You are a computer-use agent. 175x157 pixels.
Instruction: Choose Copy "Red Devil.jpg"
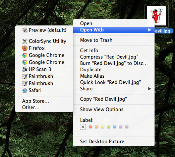[114, 99]
